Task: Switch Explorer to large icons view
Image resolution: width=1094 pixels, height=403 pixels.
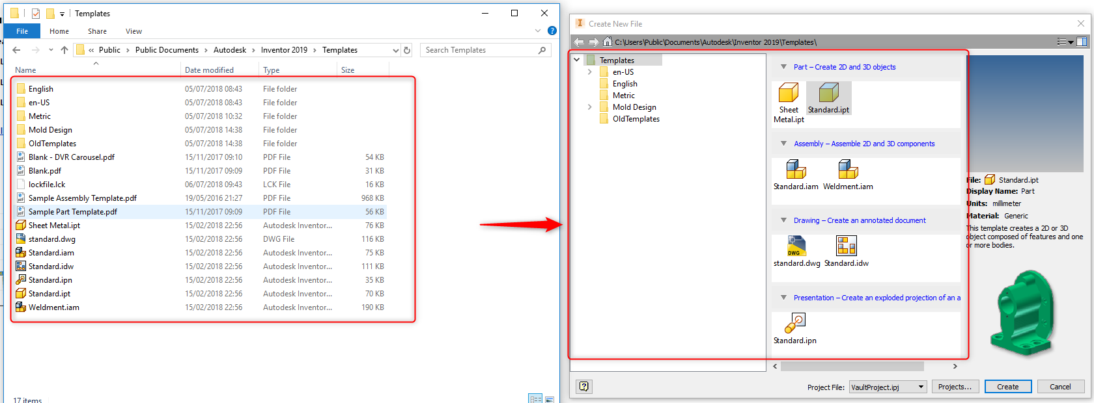Action: pyautogui.click(x=550, y=399)
